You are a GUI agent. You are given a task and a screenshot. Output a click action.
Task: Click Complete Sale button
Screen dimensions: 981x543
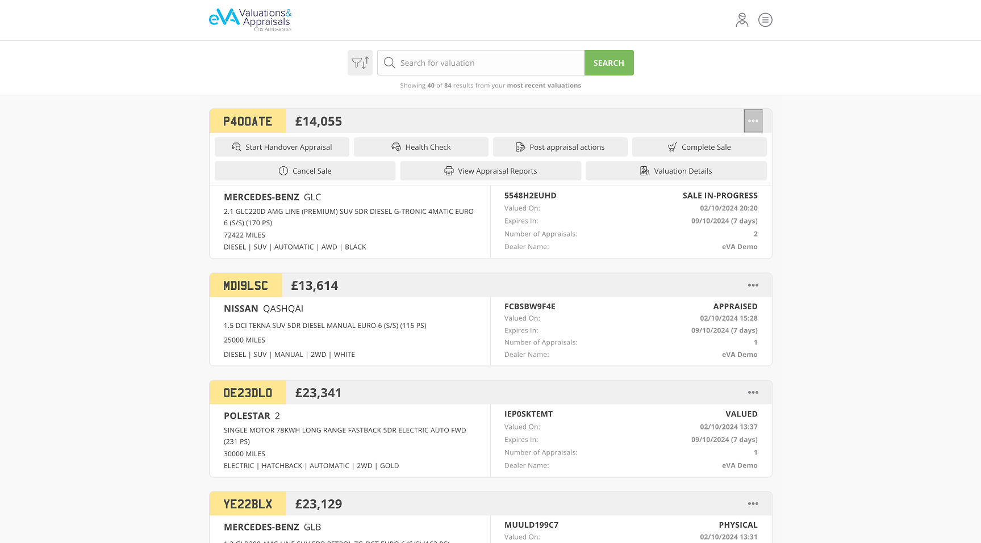pyautogui.click(x=699, y=147)
